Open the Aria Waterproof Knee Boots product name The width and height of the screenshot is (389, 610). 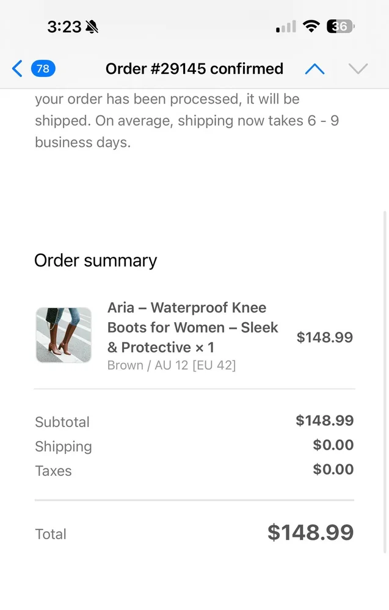192,328
